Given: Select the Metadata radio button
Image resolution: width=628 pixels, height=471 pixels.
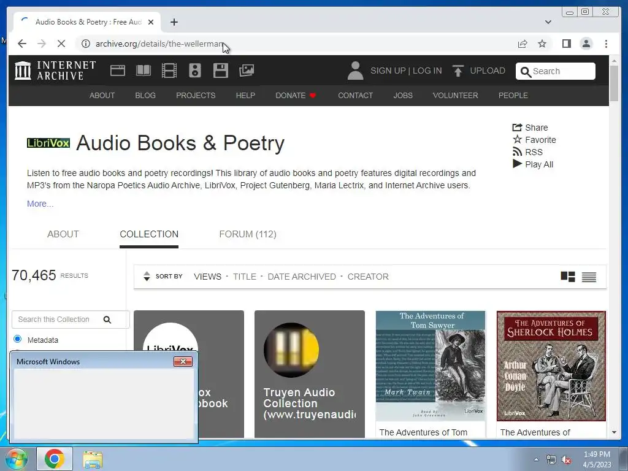Looking at the screenshot, I should tap(17, 339).
